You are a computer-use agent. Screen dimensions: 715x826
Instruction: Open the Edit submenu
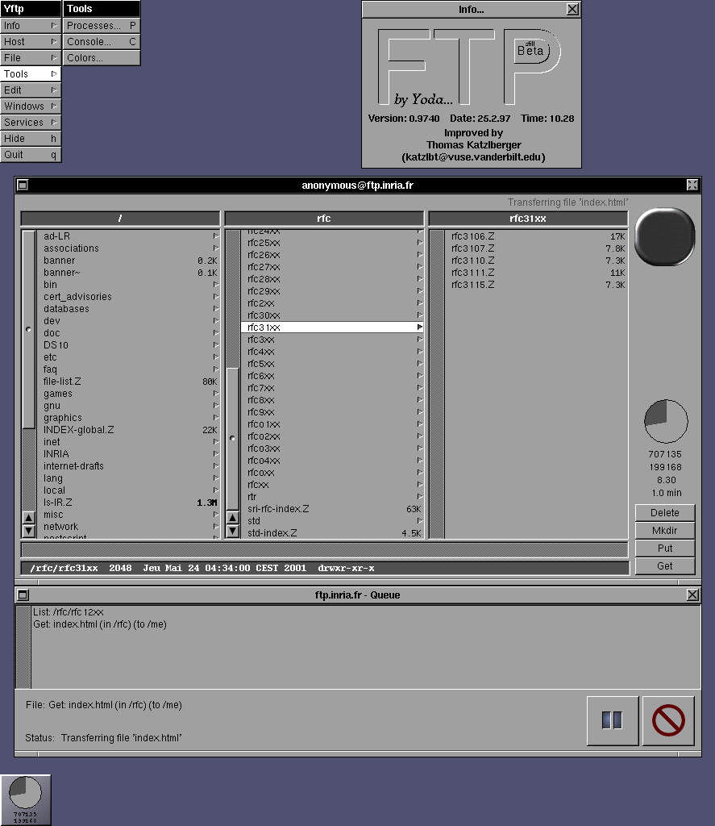[31, 90]
